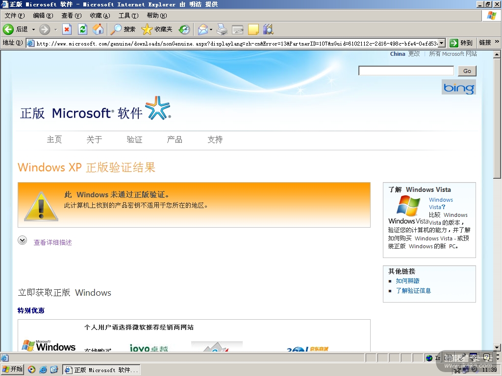Print the page with printer icon
Image resolution: width=502 pixels, height=376 pixels.
pyautogui.click(x=222, y=29)
